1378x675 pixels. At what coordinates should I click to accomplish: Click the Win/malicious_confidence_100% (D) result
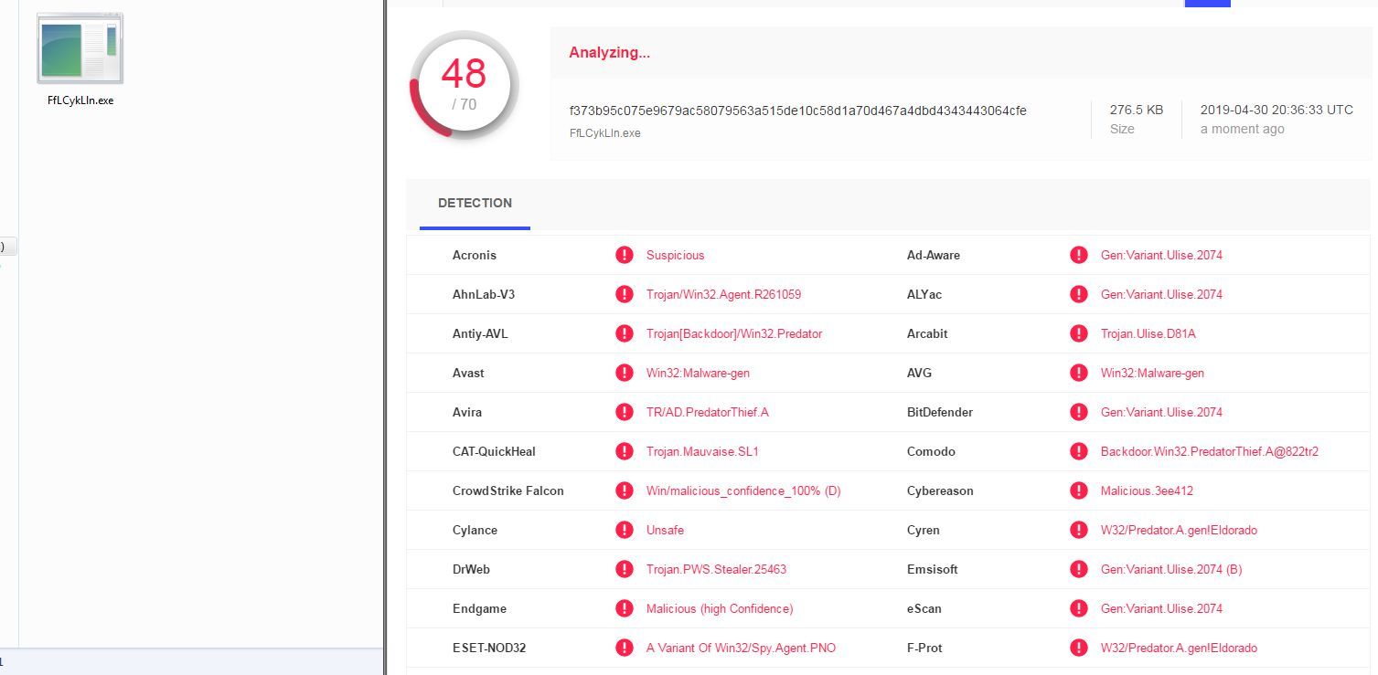[743, 491]
